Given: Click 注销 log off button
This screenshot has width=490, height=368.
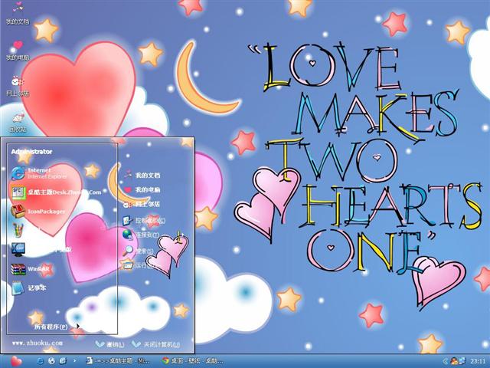Looking at the screenshot, I should click(110, 344).
